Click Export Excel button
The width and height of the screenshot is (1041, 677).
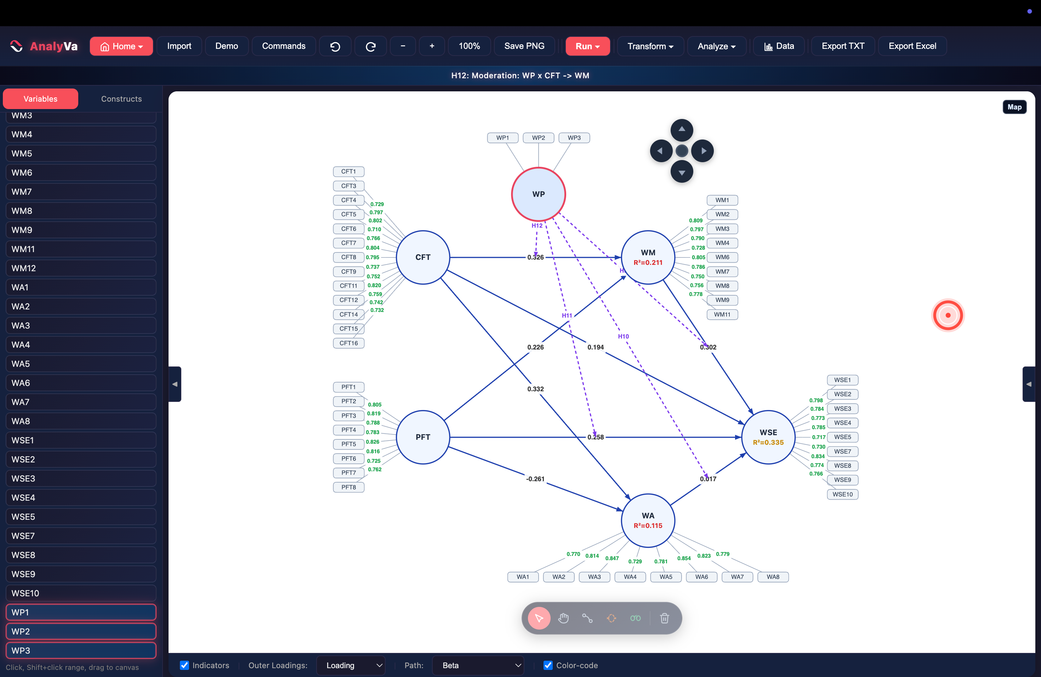coord(912,46)
